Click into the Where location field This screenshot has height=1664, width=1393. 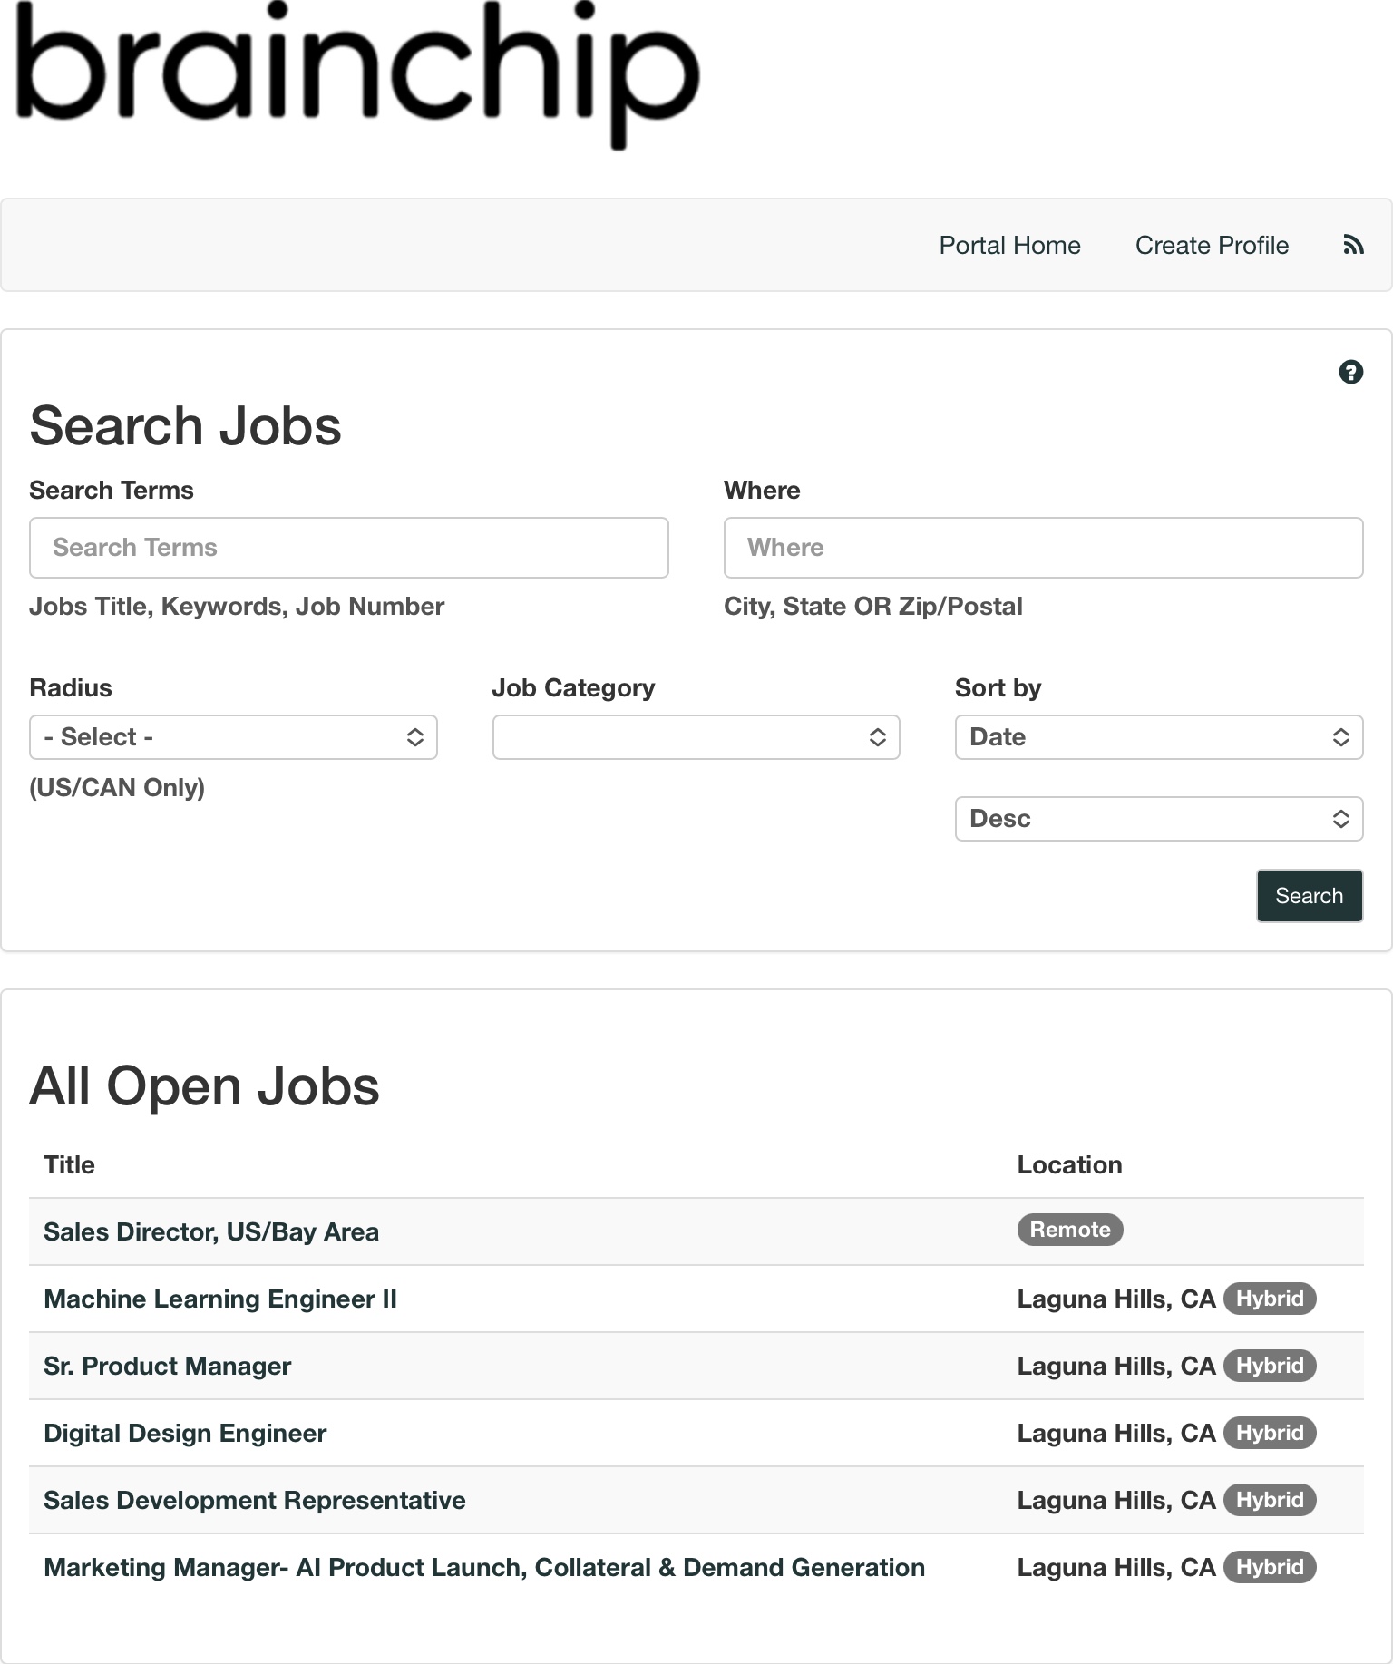(x=1043, y=548)
